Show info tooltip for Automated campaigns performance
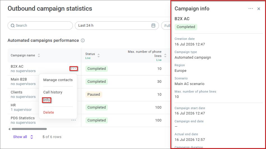Screen dimensions: 266x149 tap(83, 40)
